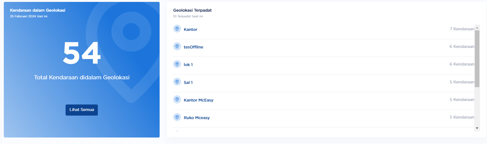Open the Sal 1 location entry
This screenshot has height=144, width=487.
click(x=188, y=83)
